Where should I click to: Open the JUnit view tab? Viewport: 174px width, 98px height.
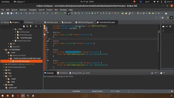point(86,73)
